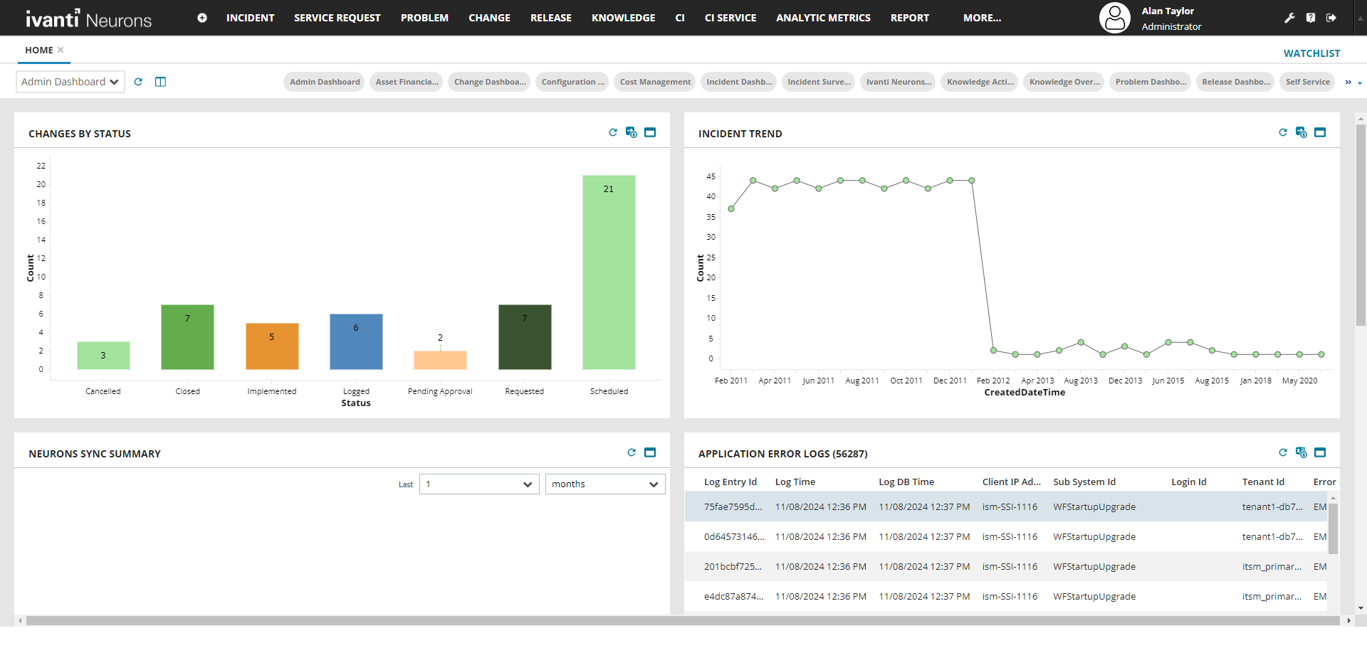Screen dimensions: 1367x648
Task: Open the WATCHLIST link
Action: click(1311, 53)
